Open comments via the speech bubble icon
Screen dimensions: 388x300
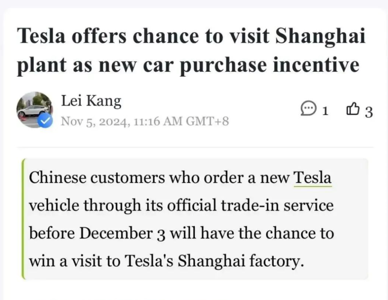tap(309, 109)
